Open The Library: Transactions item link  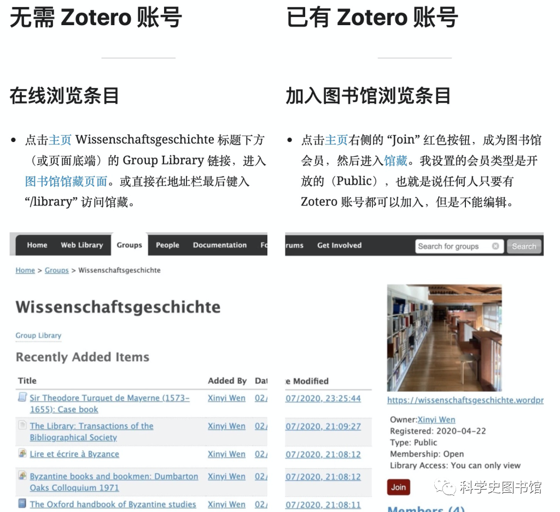pyautogui.click(x=91, y=432)
